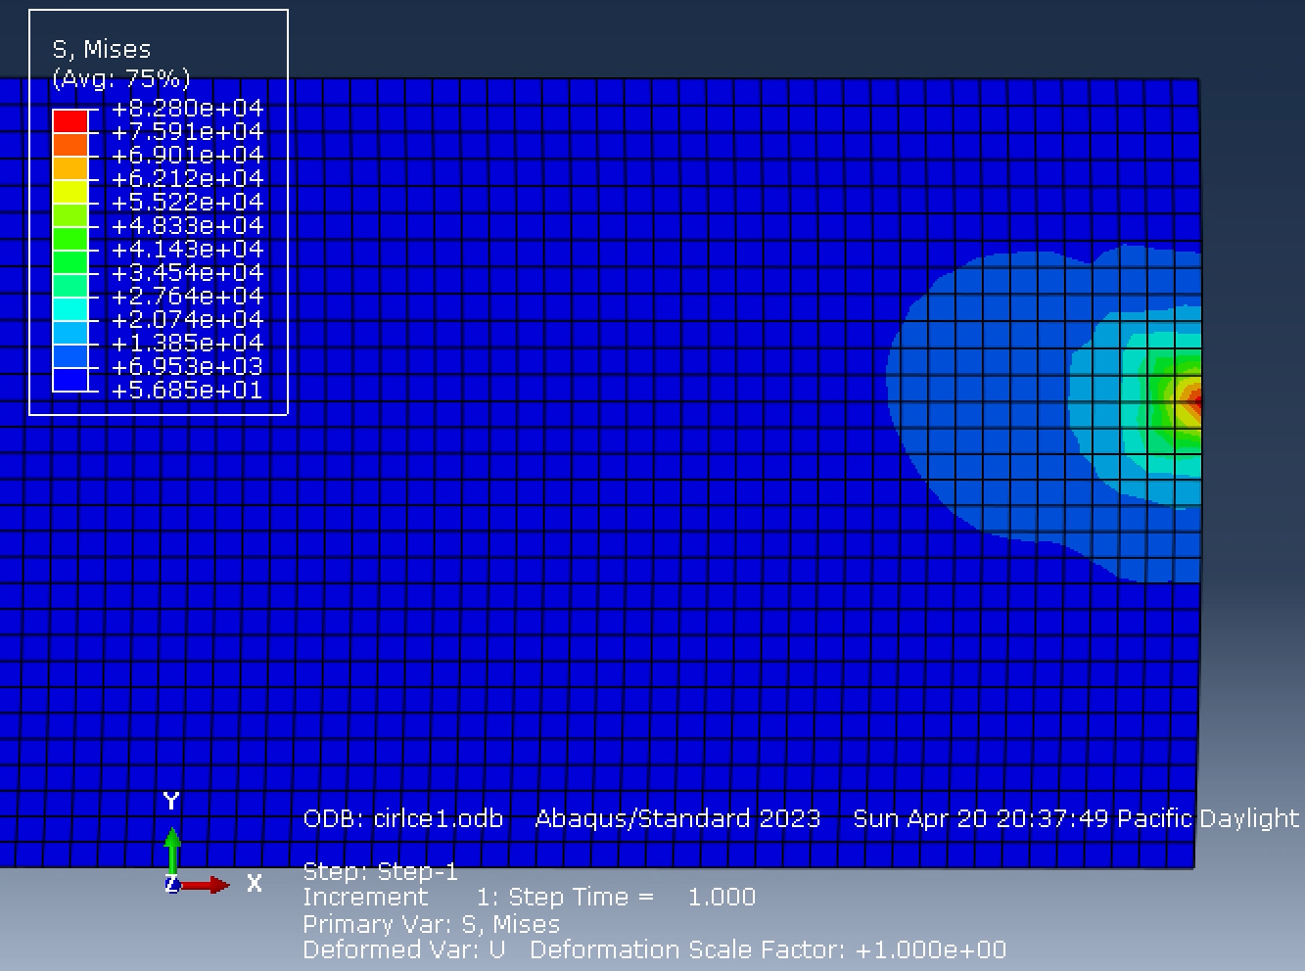Click the +4.143e+04 legend value
The image size is (1305, 971).
[x=187, y=250]
